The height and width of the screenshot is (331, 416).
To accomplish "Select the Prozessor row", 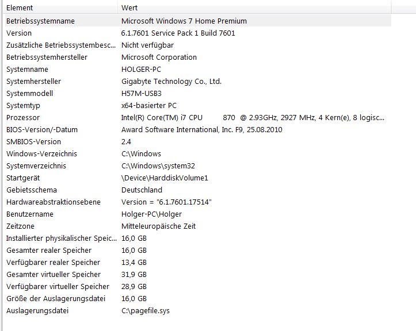I will 23,118.
